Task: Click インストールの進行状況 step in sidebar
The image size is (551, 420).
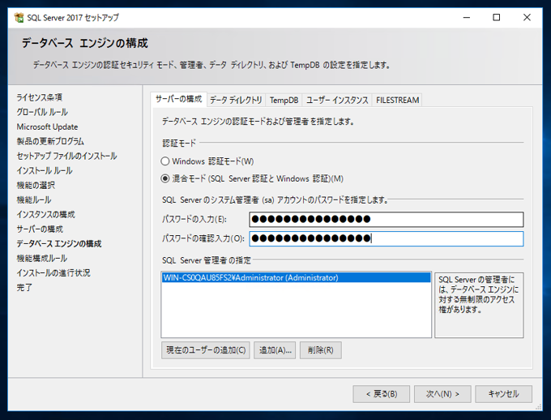Action: click(x=53, y=272)
